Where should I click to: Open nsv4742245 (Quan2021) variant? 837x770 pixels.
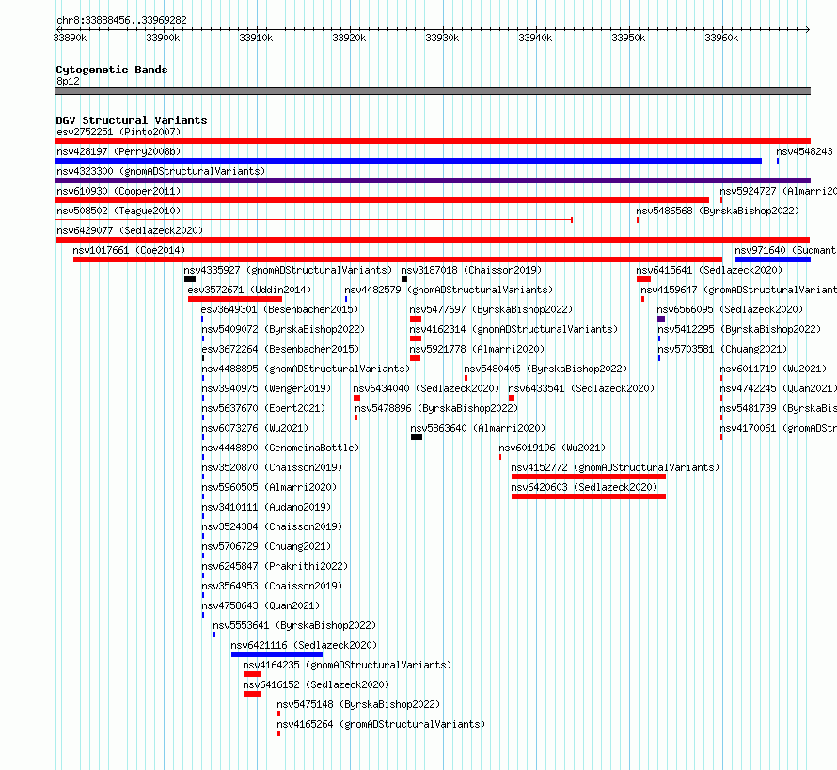[x=778, y=388]
